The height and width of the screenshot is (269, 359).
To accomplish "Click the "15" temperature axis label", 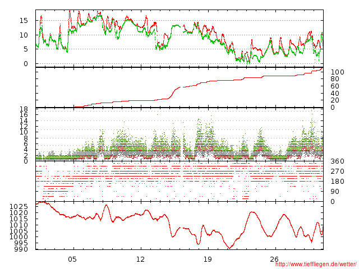I will (24, 21).
